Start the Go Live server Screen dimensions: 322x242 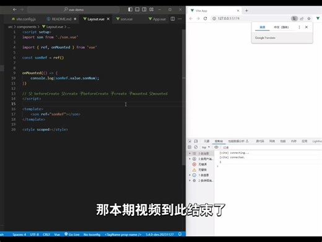(72, 235)
